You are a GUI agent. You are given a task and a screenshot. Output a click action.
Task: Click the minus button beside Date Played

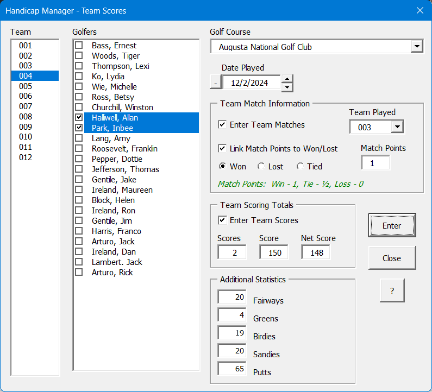(x=216, y=83)
